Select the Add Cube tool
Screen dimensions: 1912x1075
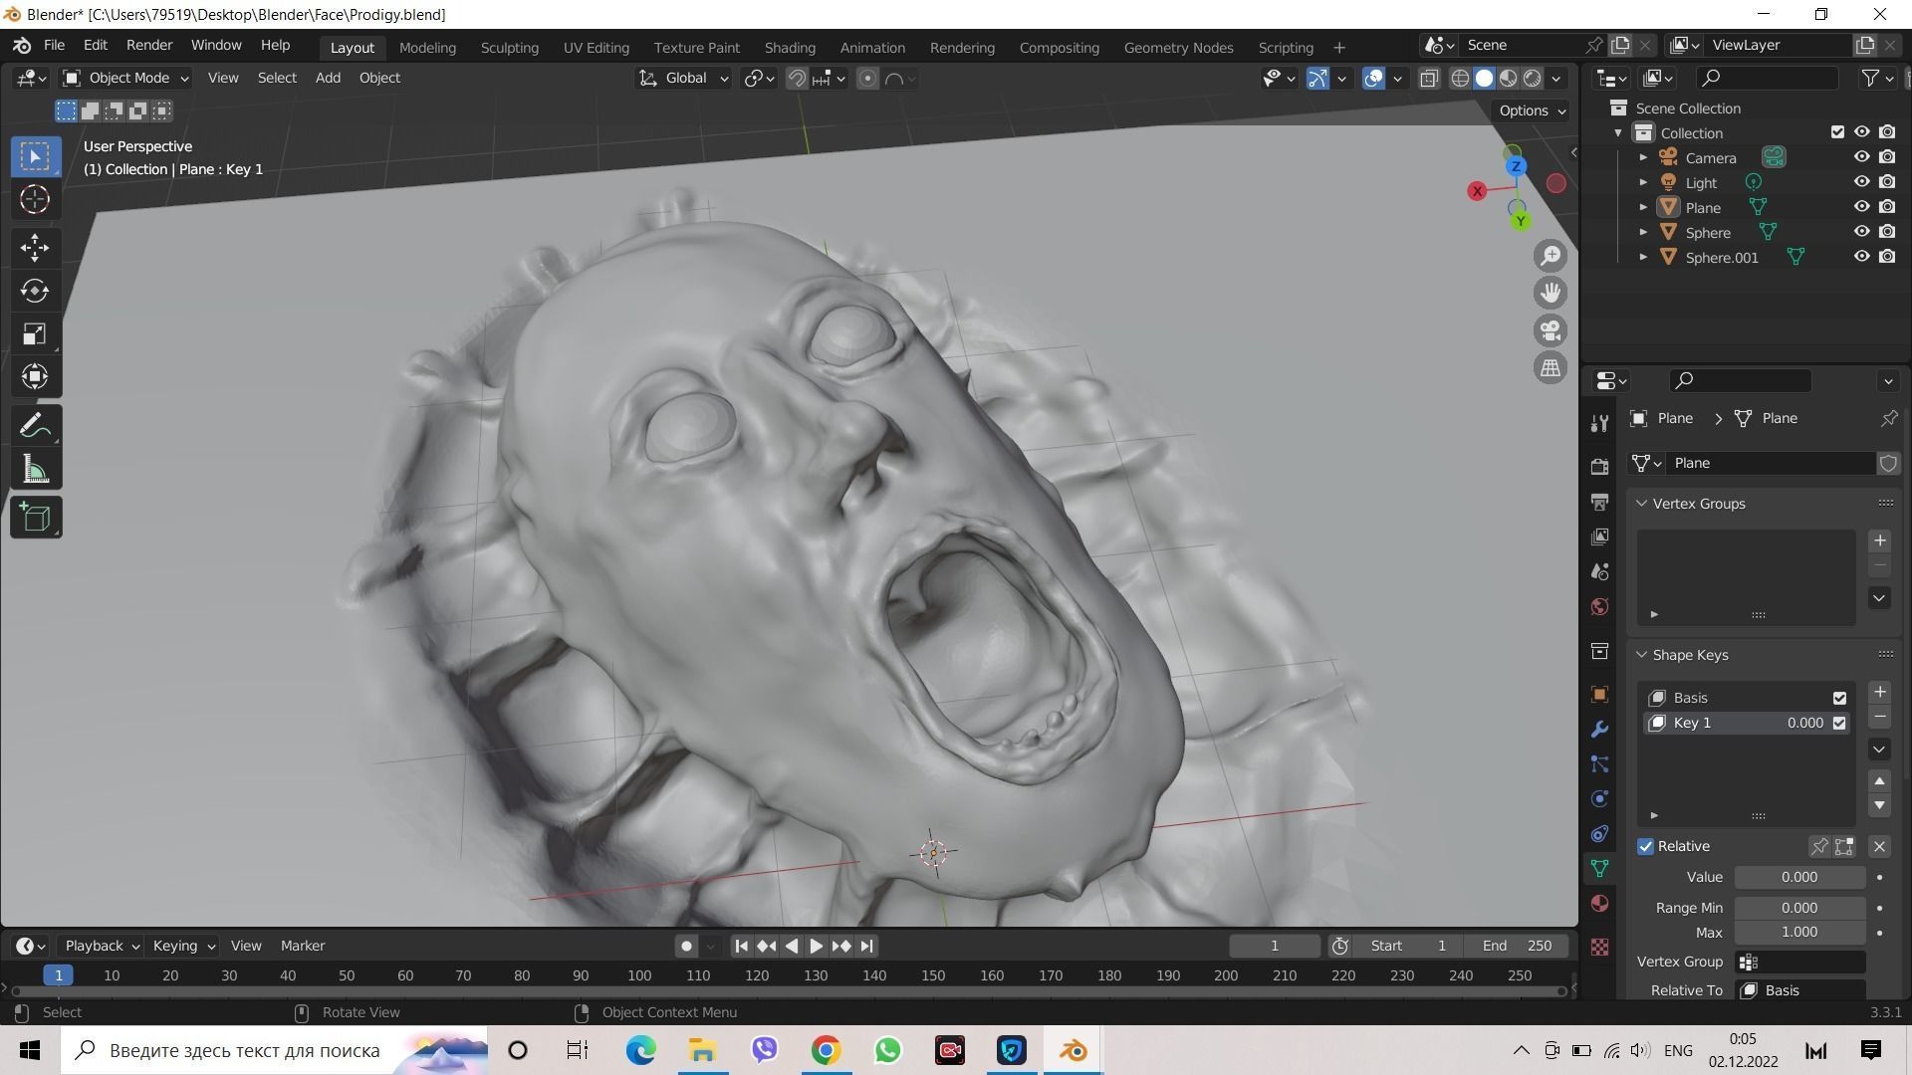coord(35,517)
